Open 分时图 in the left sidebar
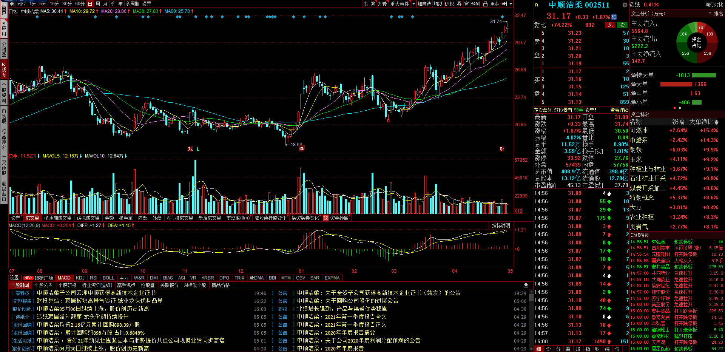Screen dimensions: 725x352 [4, 49]
